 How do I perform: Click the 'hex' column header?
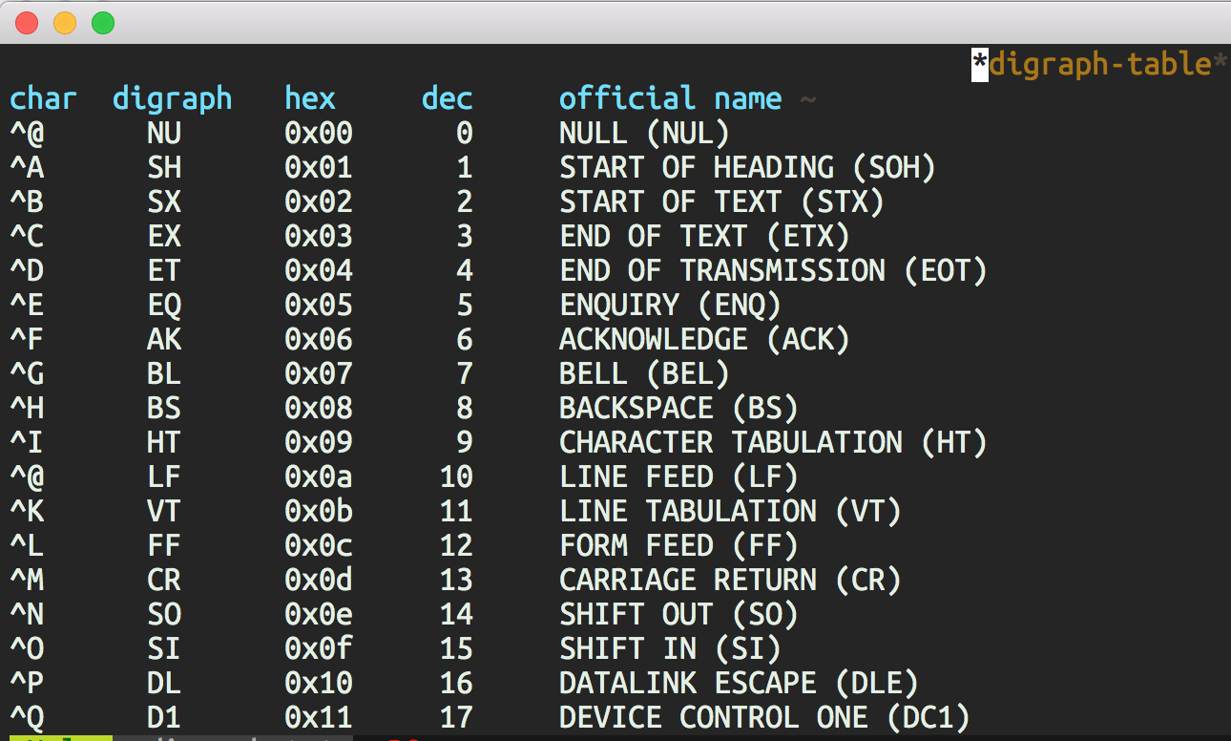tap(310, 98)
